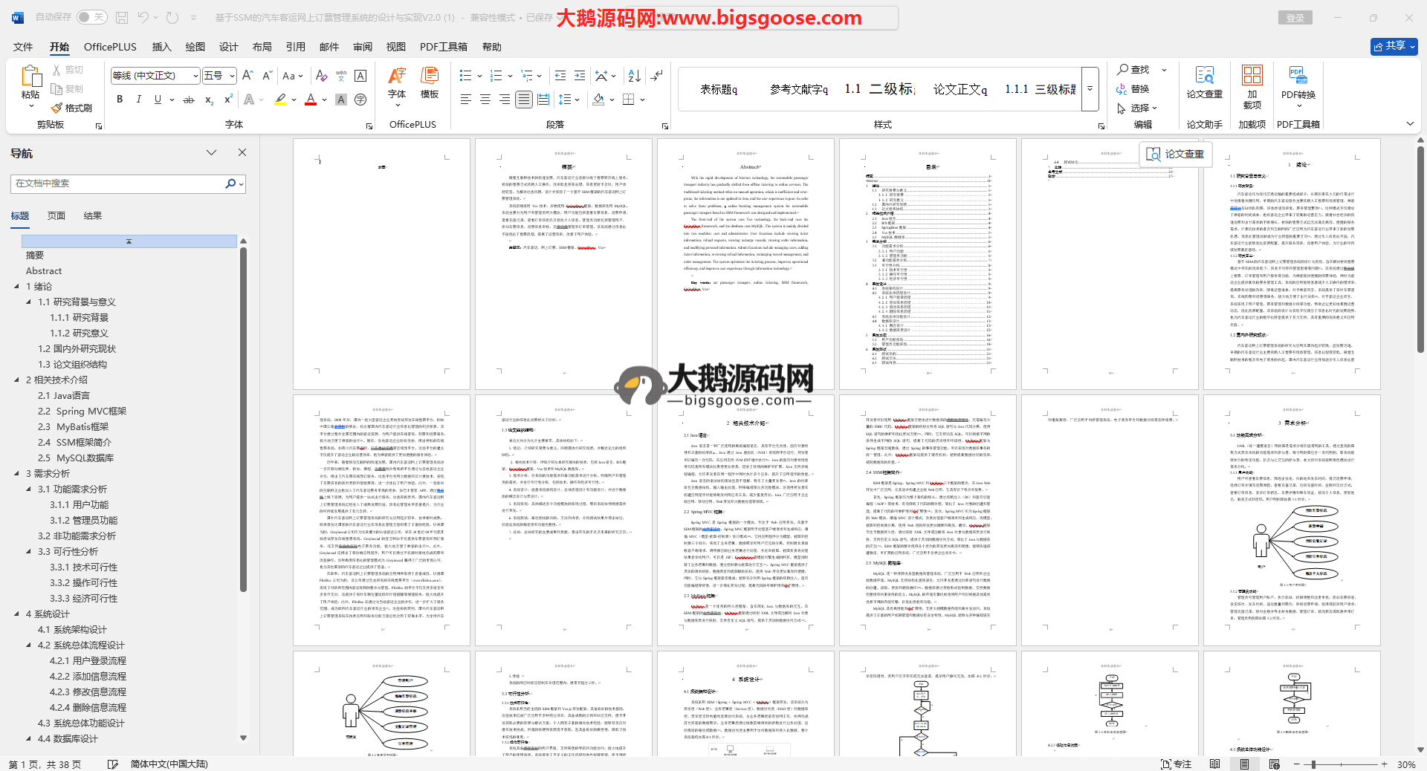Toggle the 专注 focus mode in status bar
This screenshot has width=1427, height=771.
1176,764
